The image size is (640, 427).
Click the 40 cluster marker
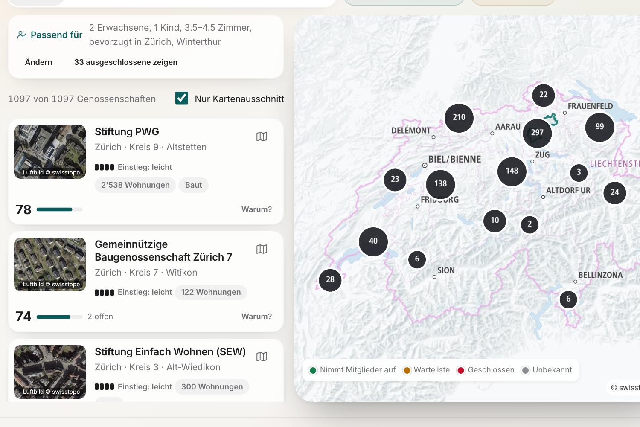(373, 241)
